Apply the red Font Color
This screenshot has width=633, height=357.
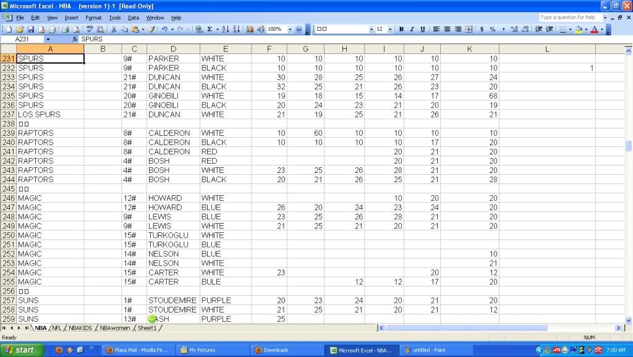coord(594,29)
